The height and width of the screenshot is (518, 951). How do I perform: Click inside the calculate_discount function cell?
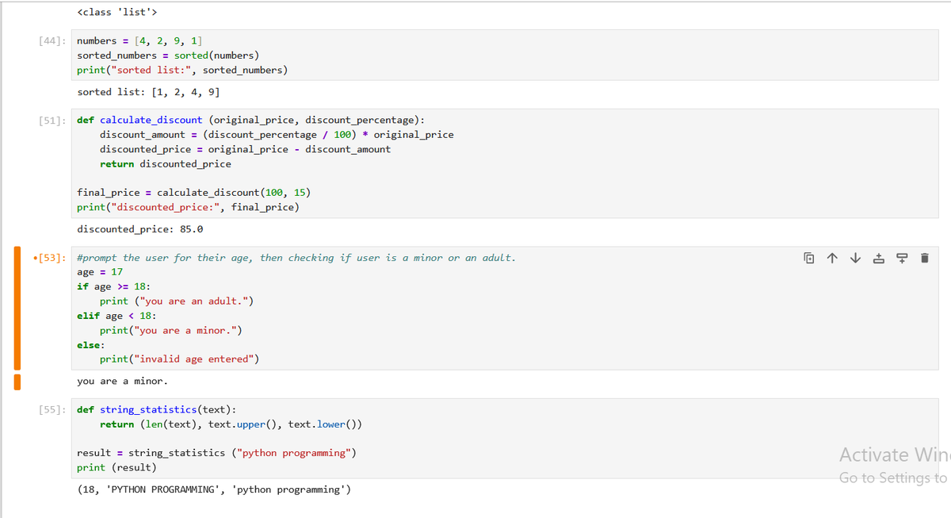(x=507, y=163)
